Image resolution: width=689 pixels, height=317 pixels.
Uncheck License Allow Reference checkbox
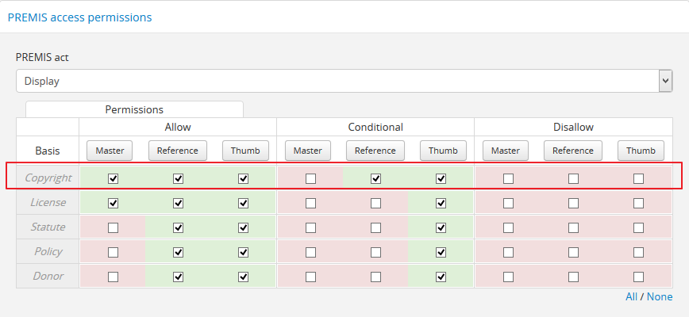(x=178, y=203)
